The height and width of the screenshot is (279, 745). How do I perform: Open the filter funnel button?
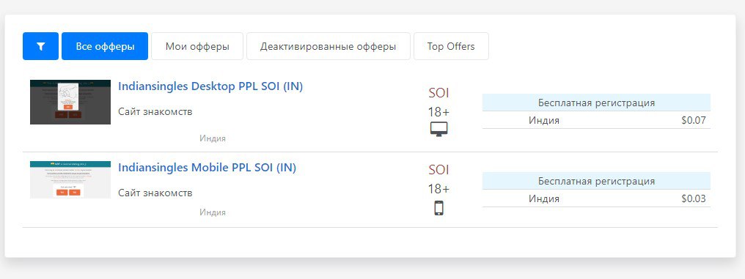tap(40, 46)
